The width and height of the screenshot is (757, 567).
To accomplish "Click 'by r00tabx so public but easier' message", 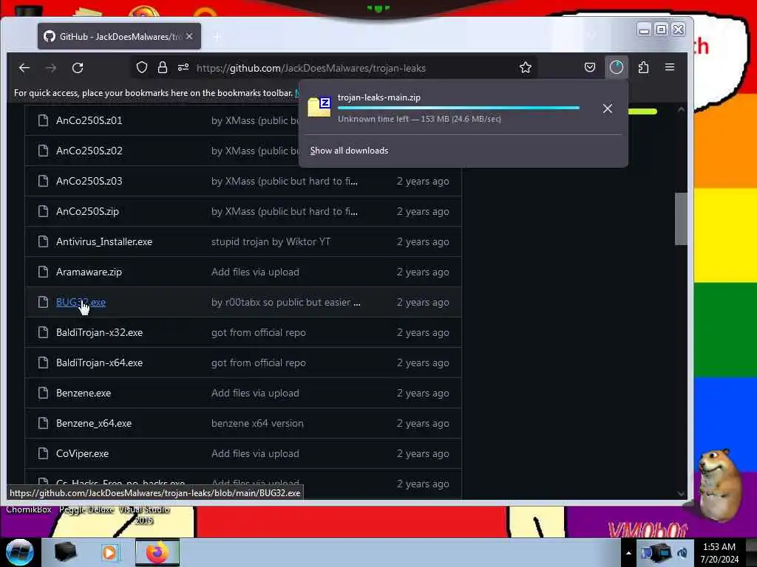I will tap(285, 302).
